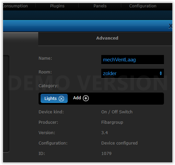This screenshot has height=165, width=175.
Task: Click the Configuration: label in the form
Action: [53, 143]
